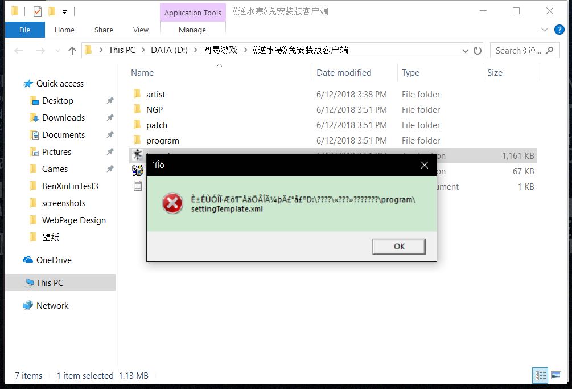Refresh the folder with the refresh icon
572x389 pixels.
478,51
